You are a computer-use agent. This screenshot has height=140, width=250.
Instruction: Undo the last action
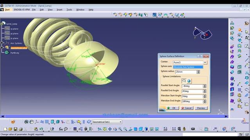click(x=41, y=129)
